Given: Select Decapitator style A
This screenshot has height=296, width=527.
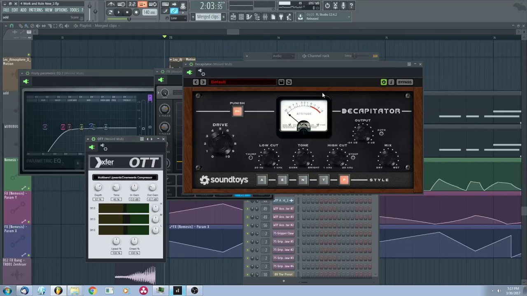Looking at the screenshot, I should [261, 180].
